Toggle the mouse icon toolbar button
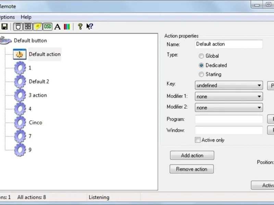 [x=18, y=27]
